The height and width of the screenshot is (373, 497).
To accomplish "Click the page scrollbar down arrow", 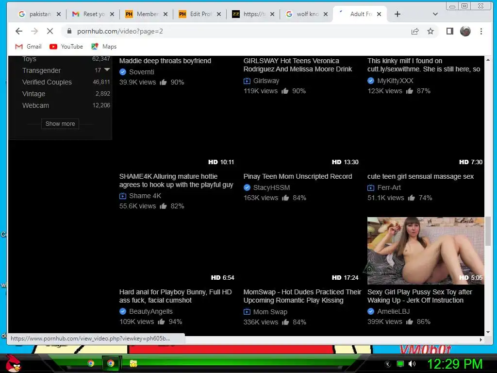I will (x=488, y=332).
